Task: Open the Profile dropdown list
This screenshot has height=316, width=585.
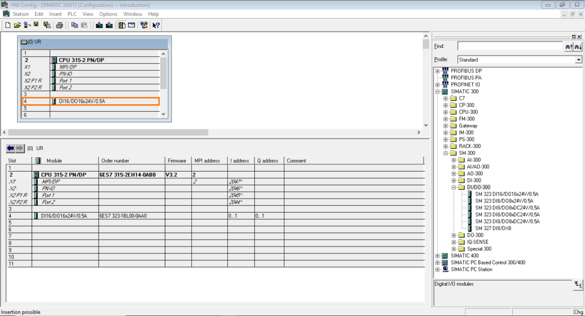Action: pyautogui.click(x=578, y=60)
